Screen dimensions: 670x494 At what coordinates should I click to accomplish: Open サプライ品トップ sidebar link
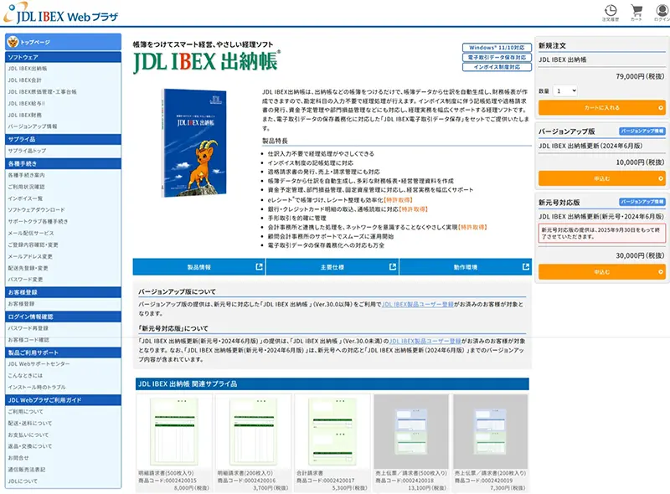click(27, 151)
